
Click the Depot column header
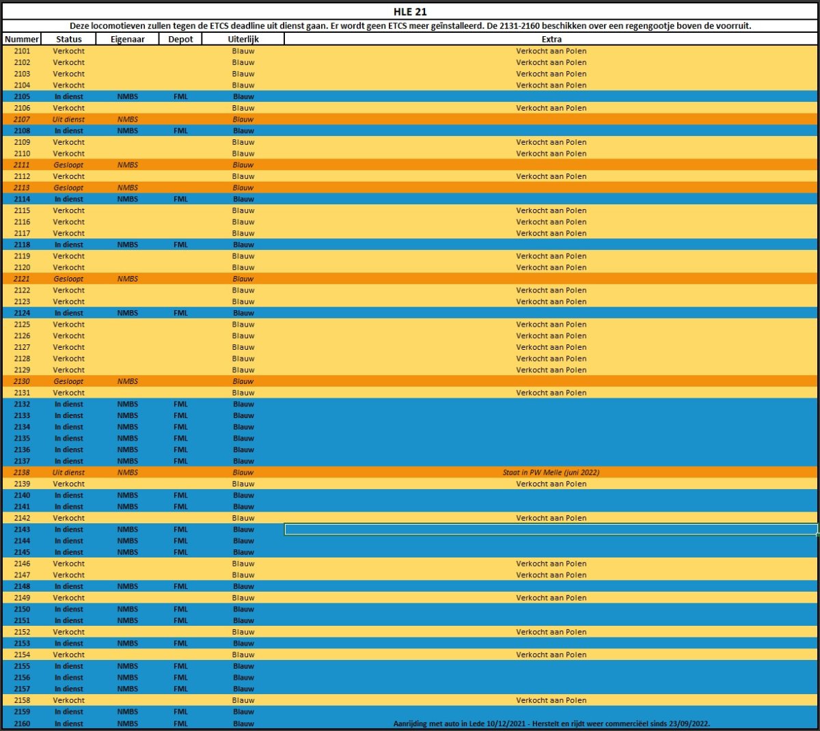click(x=180, y=39)
